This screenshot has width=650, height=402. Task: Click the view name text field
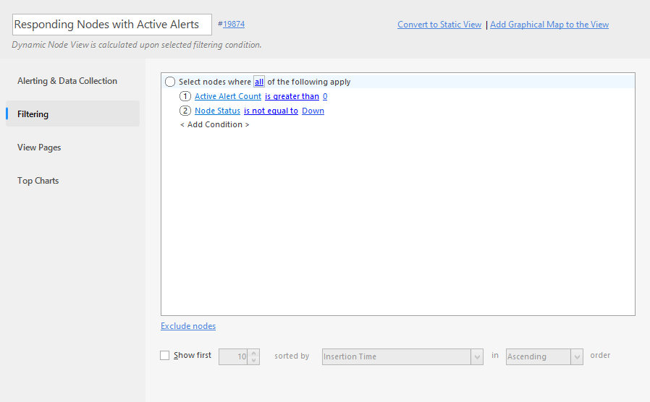pos(112,25)
